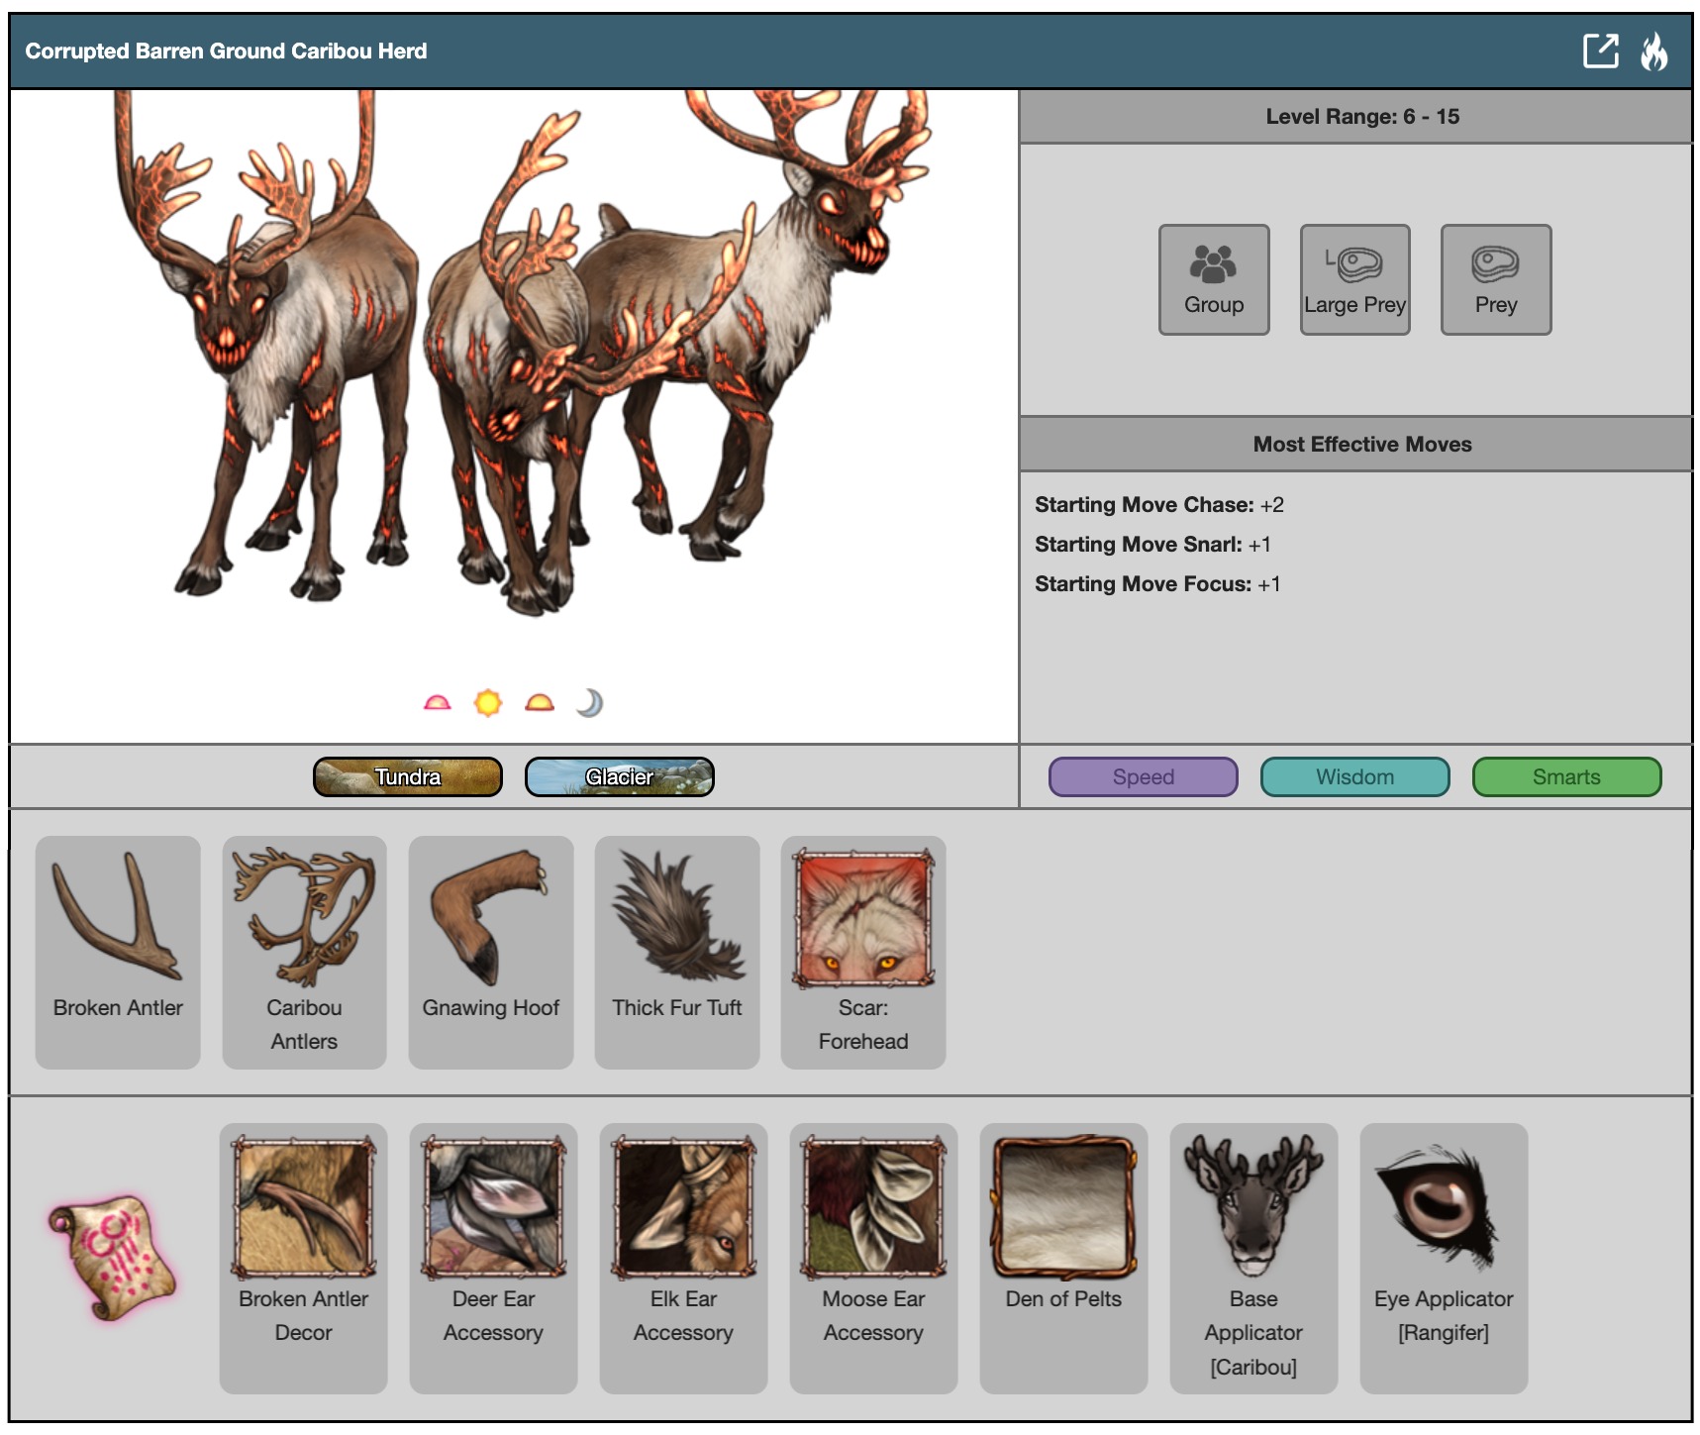Click the teal Wisdom stat badge
Screen dimensions: 1700x1435
coord(1354,777)
